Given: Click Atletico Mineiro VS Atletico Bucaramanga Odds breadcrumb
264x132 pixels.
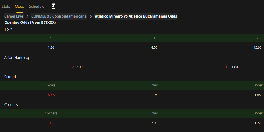Looking at the screenshot, I should [136, 16].
